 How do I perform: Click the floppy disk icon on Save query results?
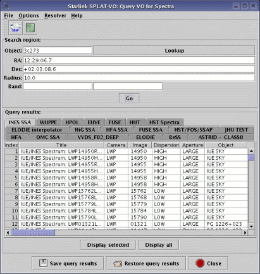click(43, 263)
